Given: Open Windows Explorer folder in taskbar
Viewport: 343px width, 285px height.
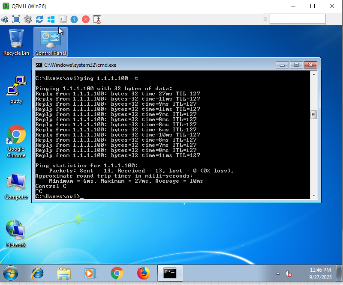Looking at the screenshot, I should (x=64, y=273).
